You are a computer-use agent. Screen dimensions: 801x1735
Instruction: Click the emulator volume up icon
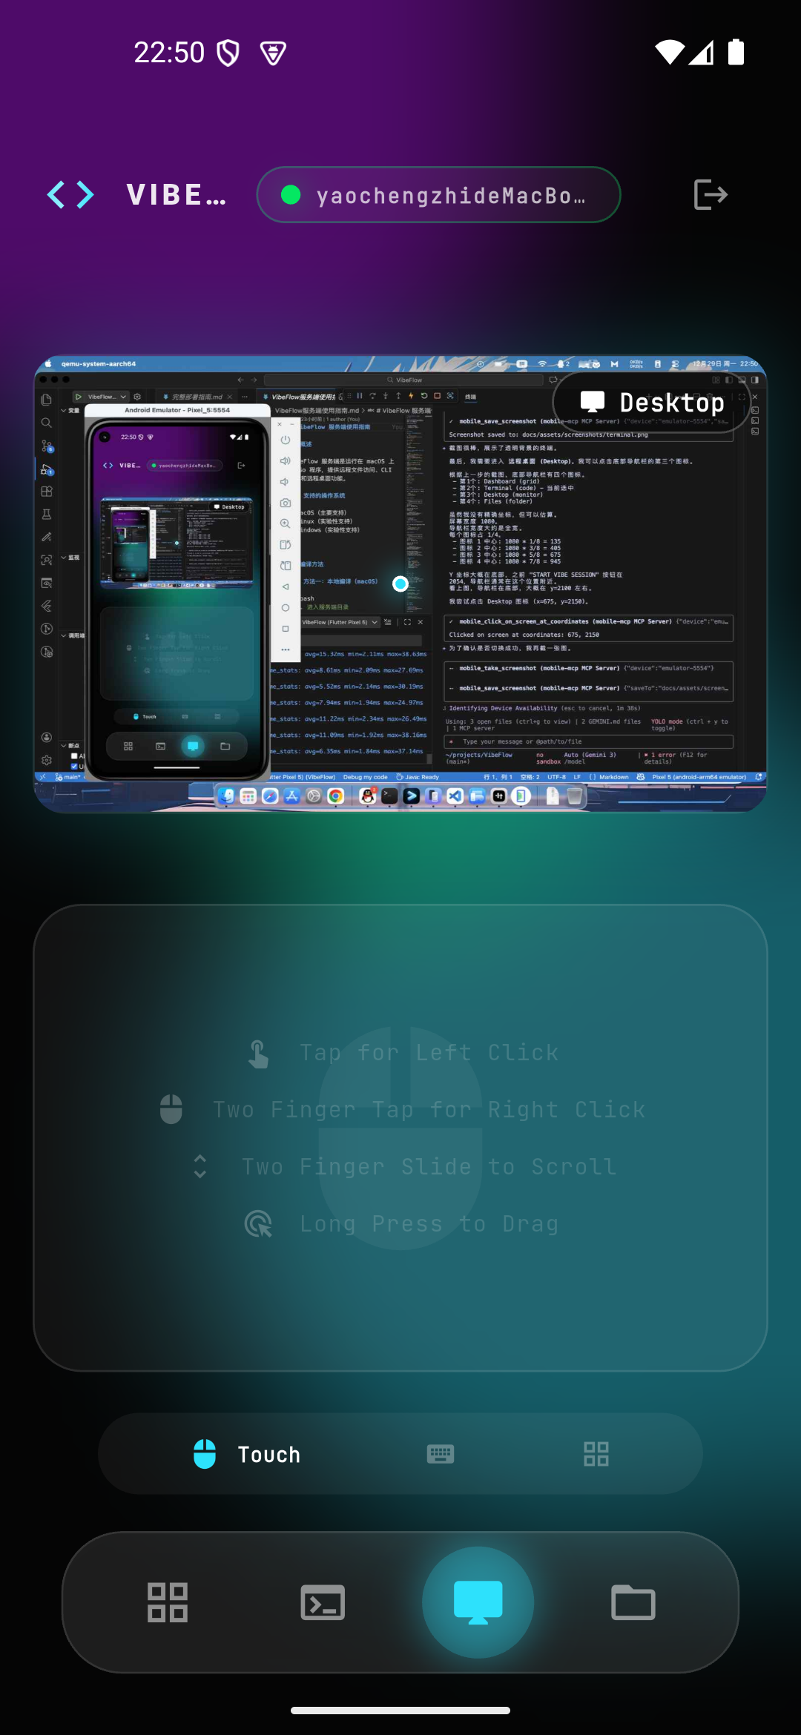tap(286, 460)
